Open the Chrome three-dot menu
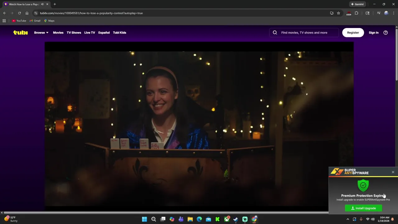The width and height of the screenshot is (398, 224). 394,13
